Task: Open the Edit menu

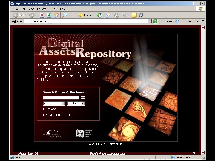Action: point(23,9)
